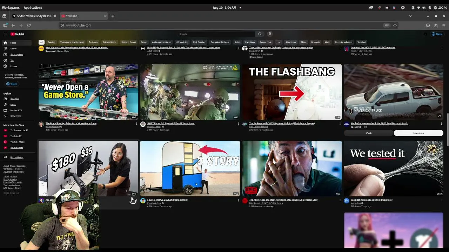Image resolution: width=449 pixels, height=252 pixels.
Task: Click the search magnifier button
Action: (260, 34)
